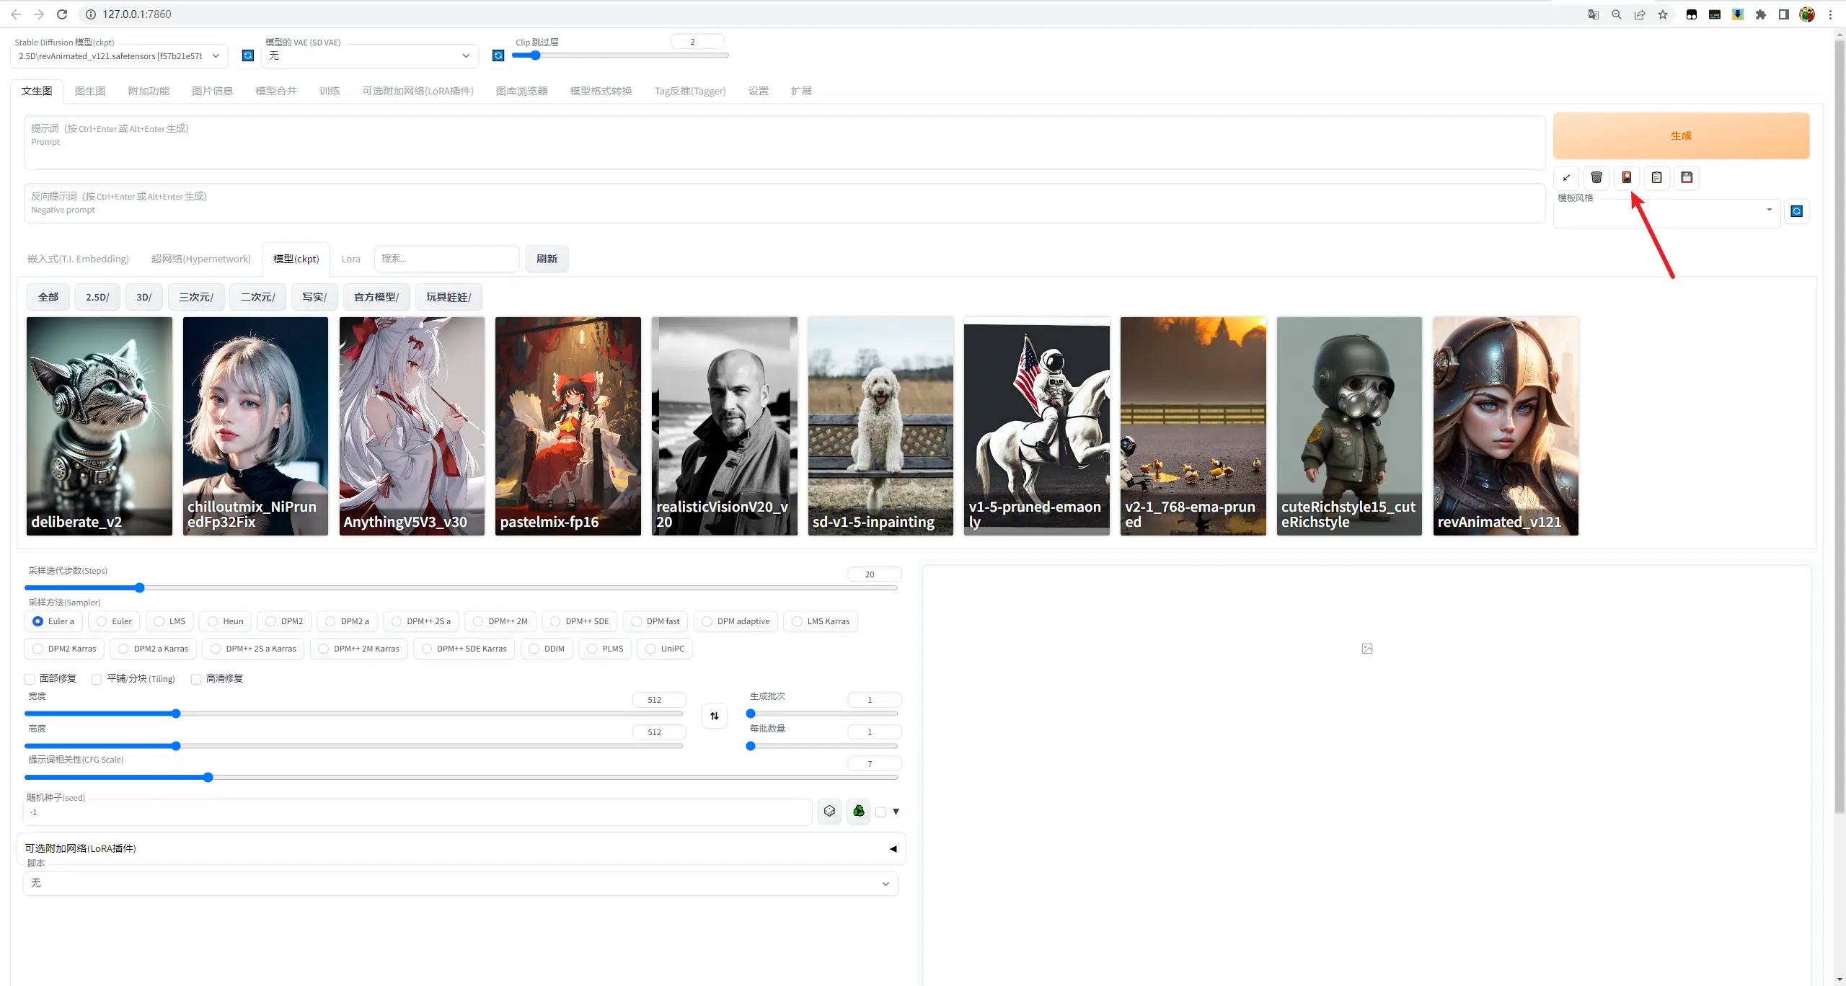Screen dimensions: 1846x986
Task: Swap width and height values
Action: pyautogui.click(x=714, y=716)
